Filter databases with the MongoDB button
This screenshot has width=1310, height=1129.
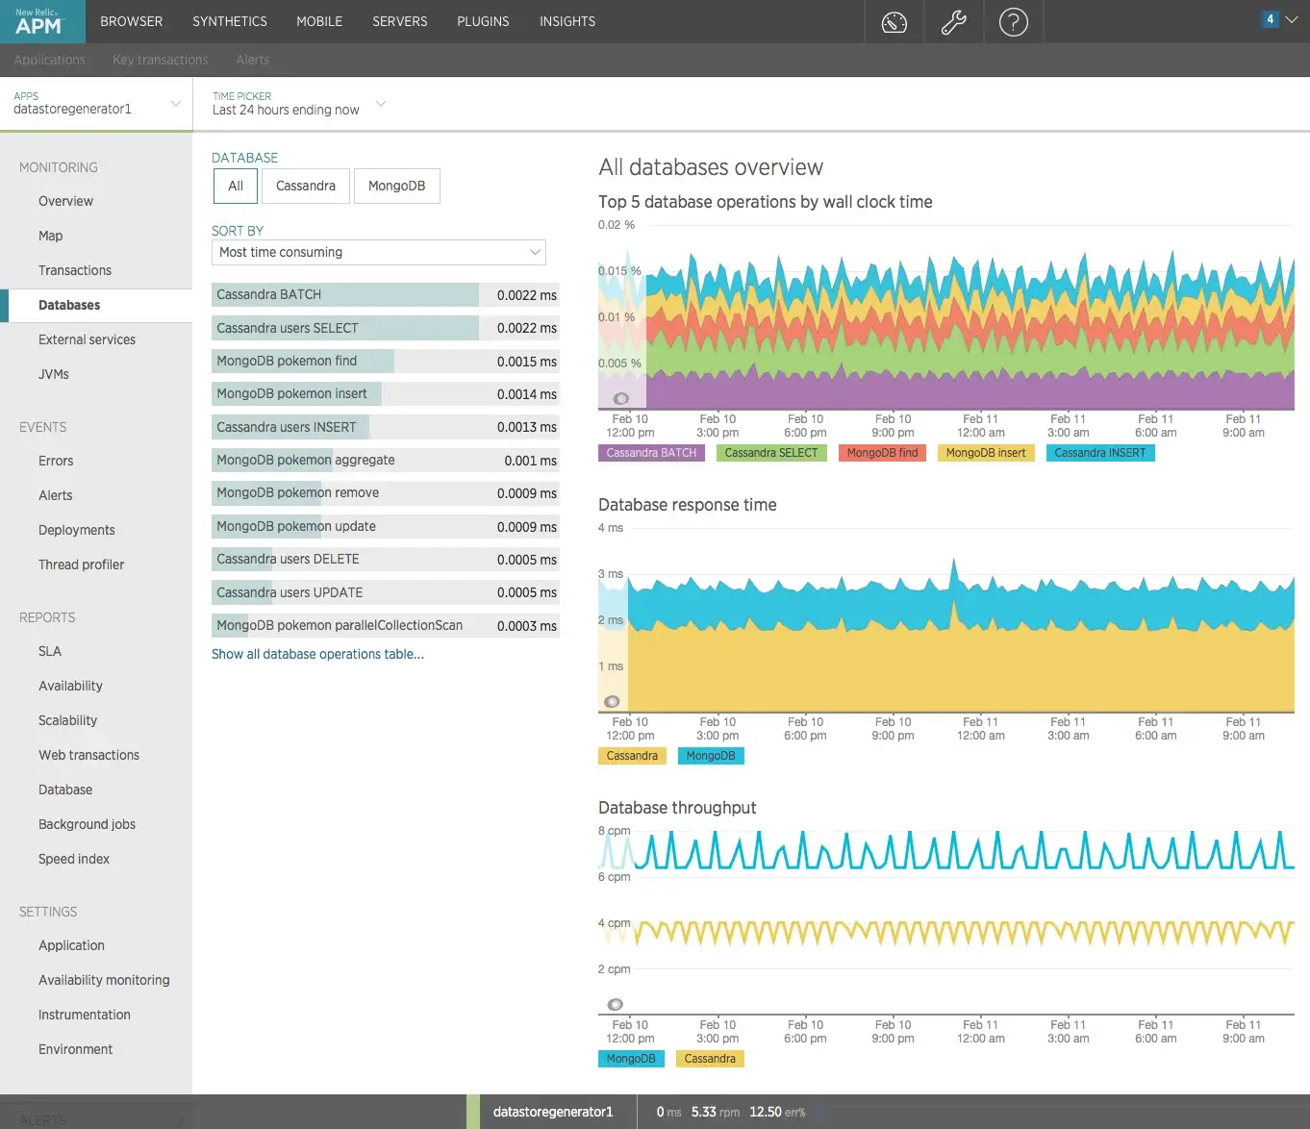(396, 186)
